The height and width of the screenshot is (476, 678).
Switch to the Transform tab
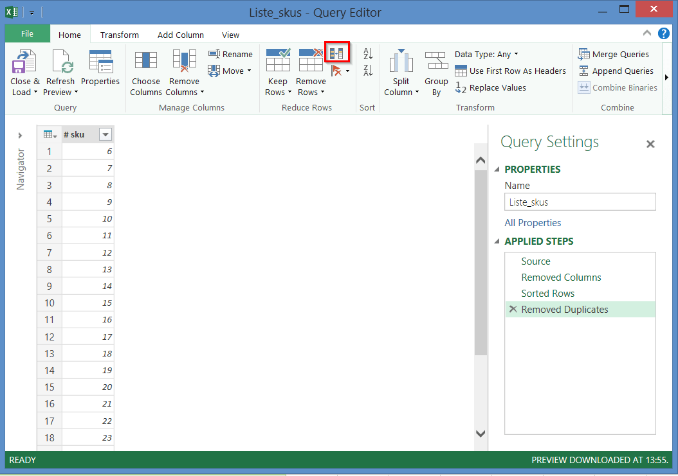click(x=119, y=35)
